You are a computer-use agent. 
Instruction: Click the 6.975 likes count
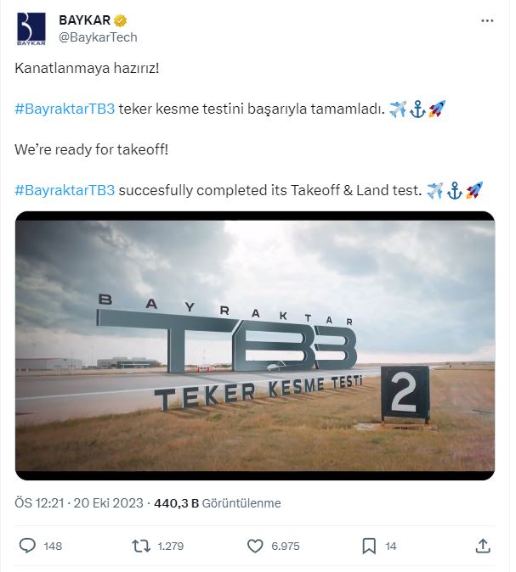(x=286, y=547)
